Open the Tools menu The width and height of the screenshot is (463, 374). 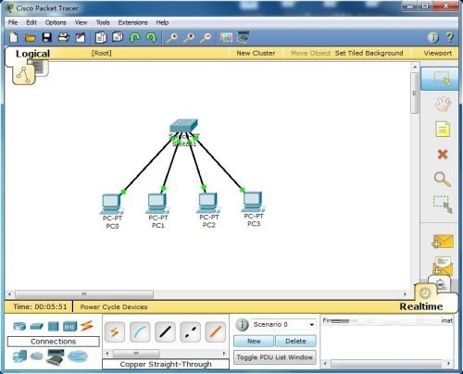point(103,22)
